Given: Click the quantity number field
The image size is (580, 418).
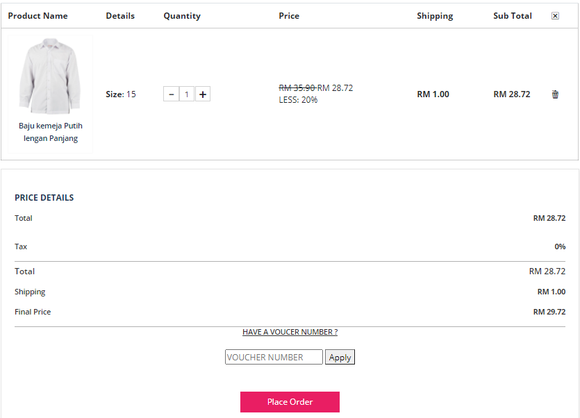Looking at the screenshot, I should click(187, 94).
